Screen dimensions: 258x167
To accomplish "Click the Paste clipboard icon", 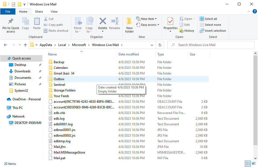I will (37, 21).
